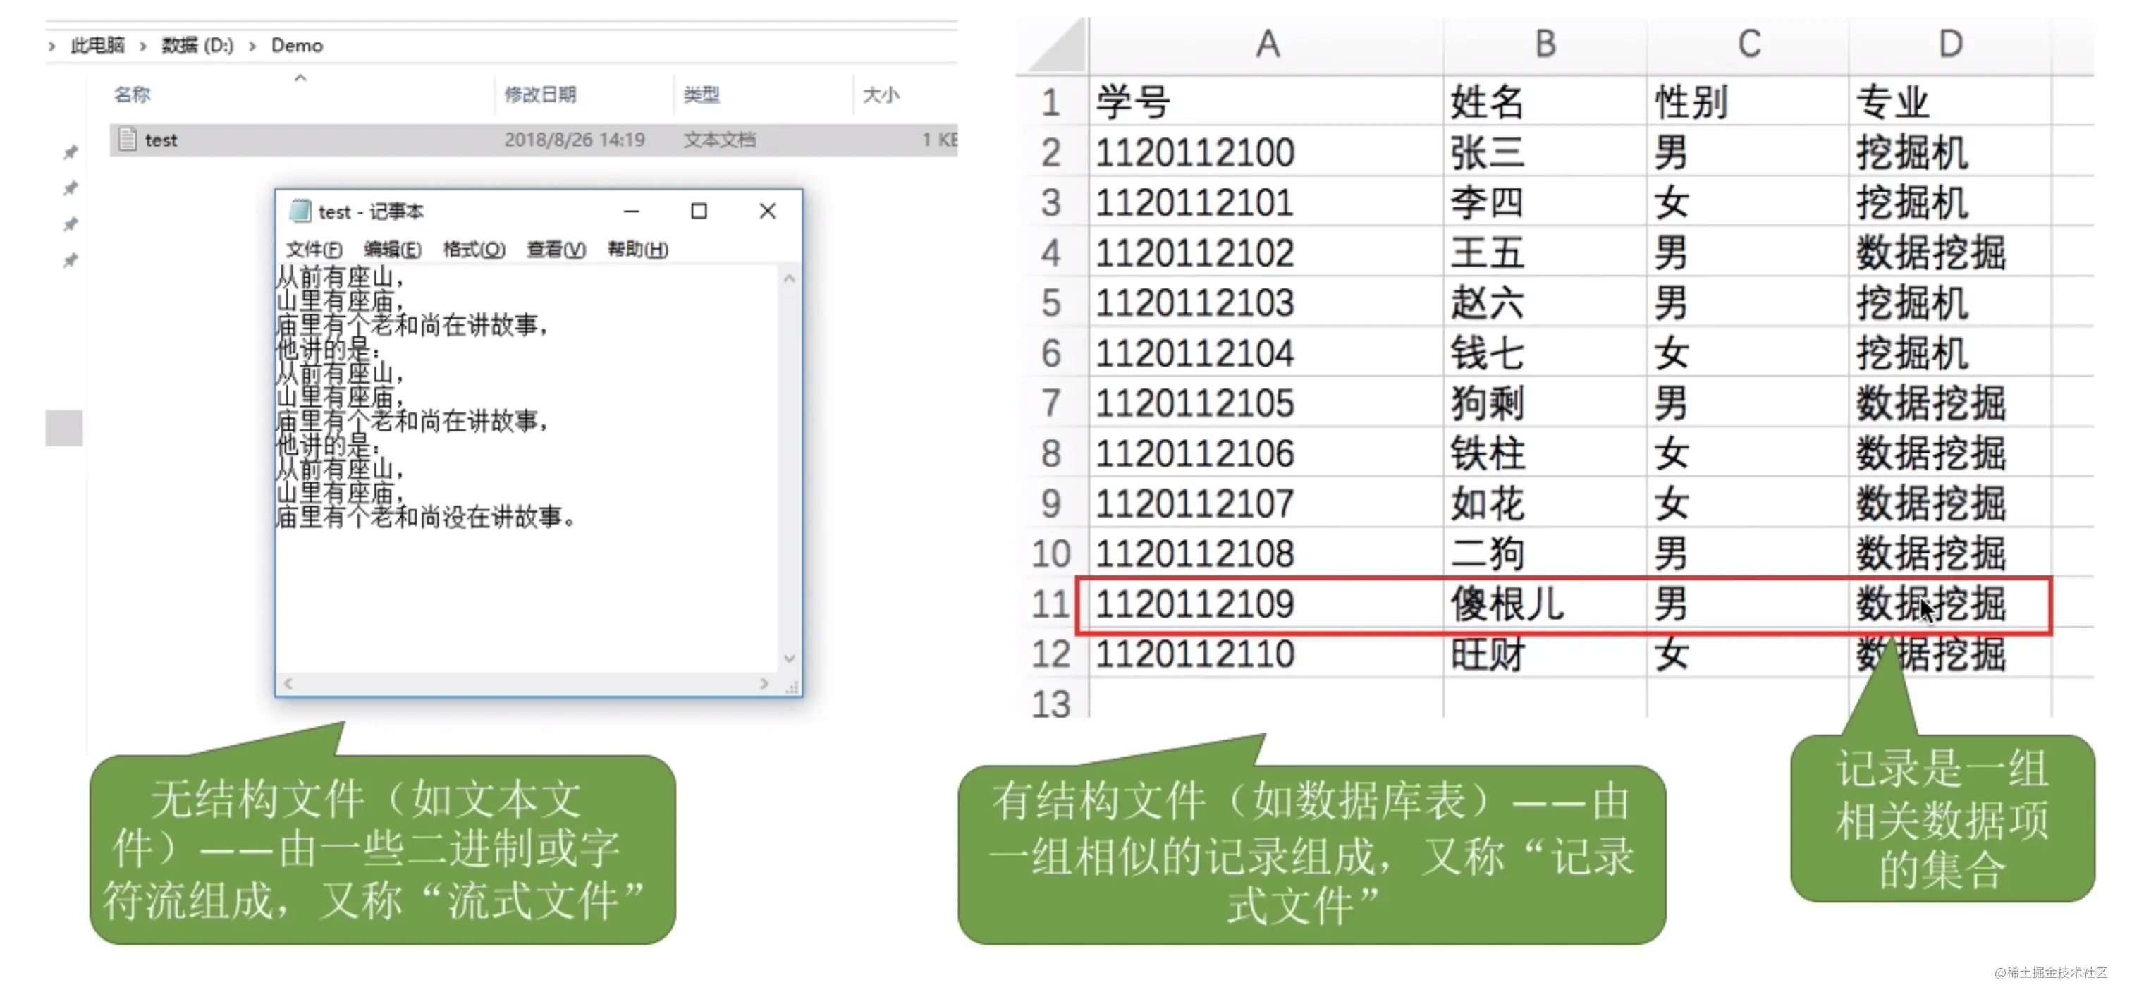Click the last quick-access pin icon
The image size is (2132, 1004).
click(x=71, y=261)
